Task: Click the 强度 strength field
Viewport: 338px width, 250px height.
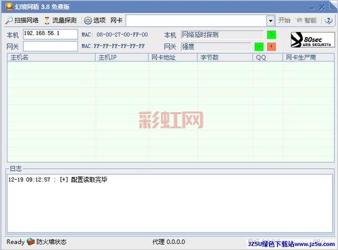Action: pos(216,47)
